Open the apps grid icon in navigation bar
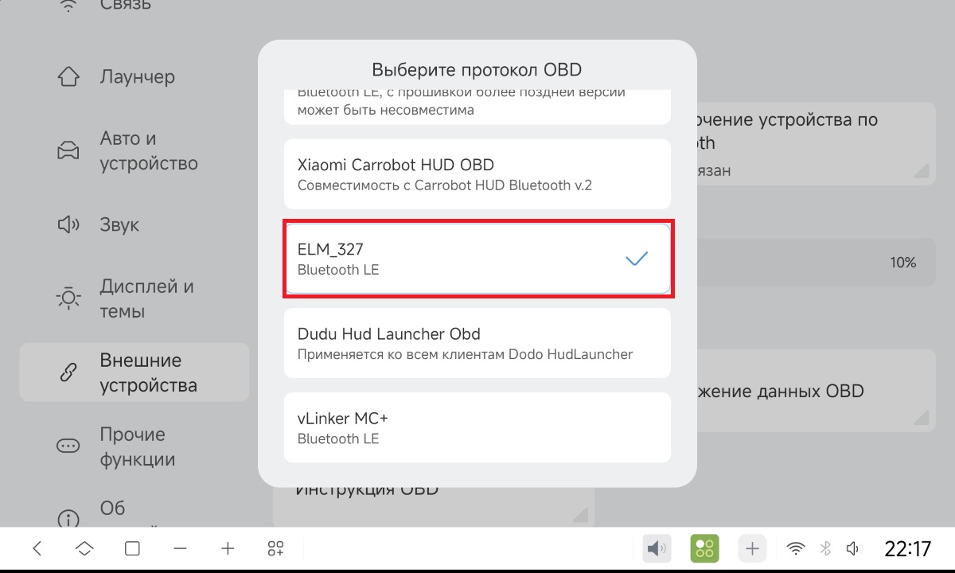This screenshot has height=573, width=955. [275, 548]
